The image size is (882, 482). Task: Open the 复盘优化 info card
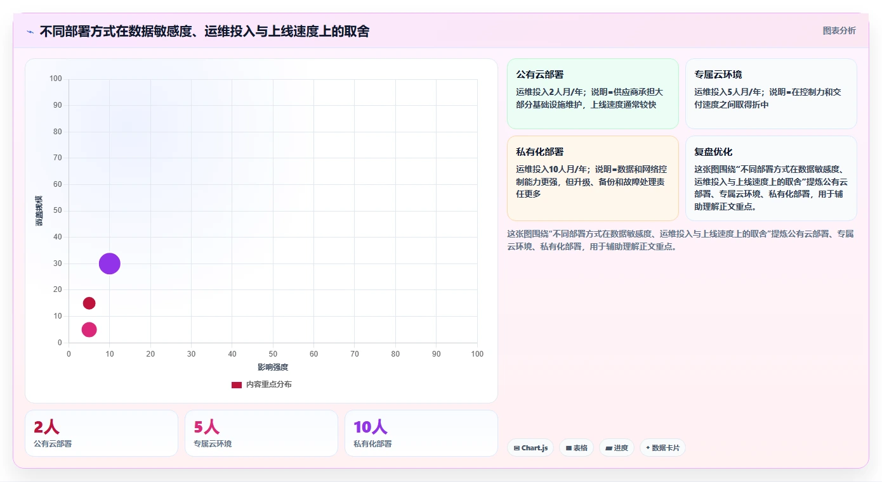771,178
